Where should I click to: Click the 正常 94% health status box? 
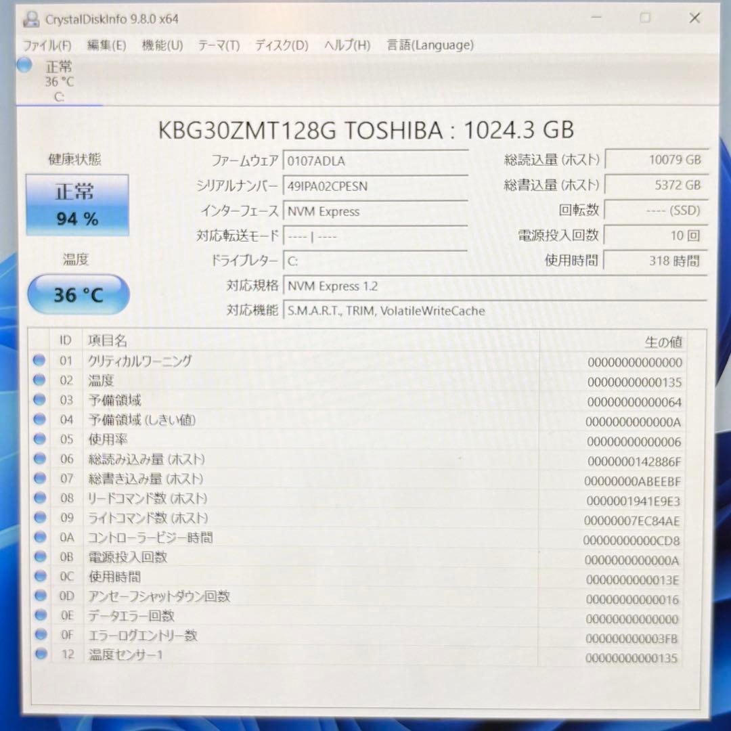pyautogui.click(x=77, y=203)
